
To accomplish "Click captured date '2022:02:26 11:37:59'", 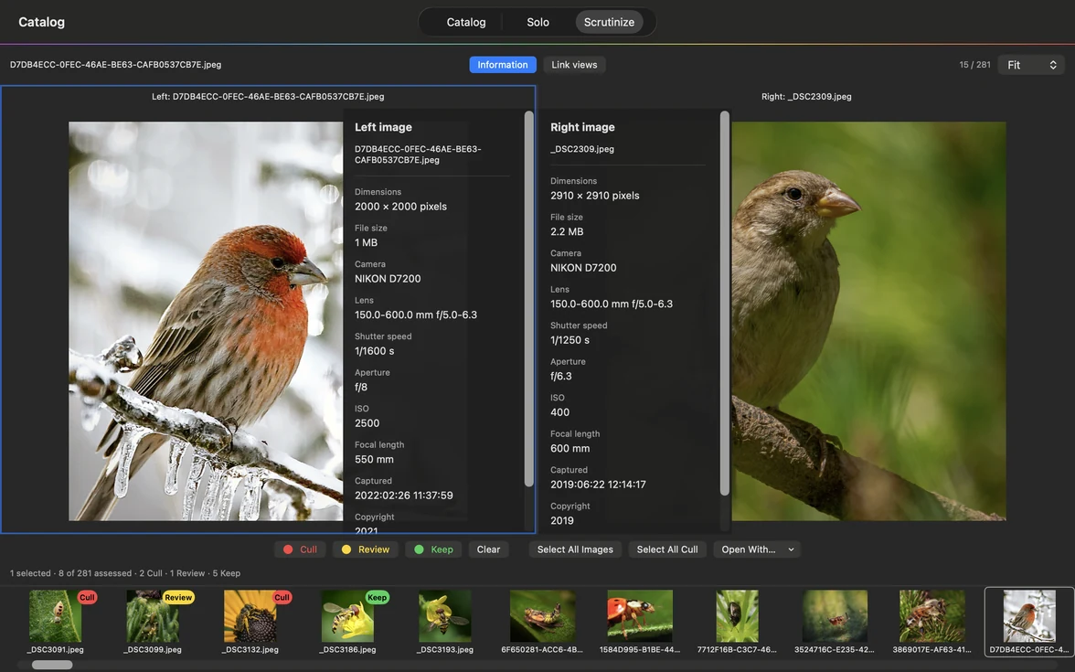I will tap(404, 496).
